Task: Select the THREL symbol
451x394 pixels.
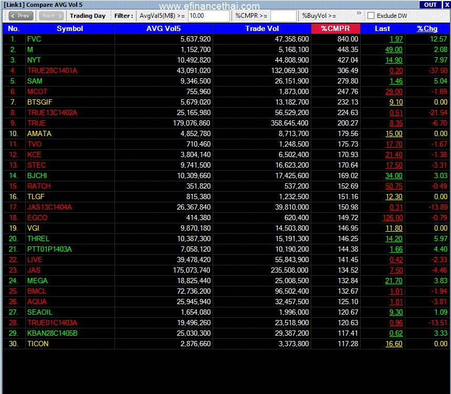Action: point(38,239)
